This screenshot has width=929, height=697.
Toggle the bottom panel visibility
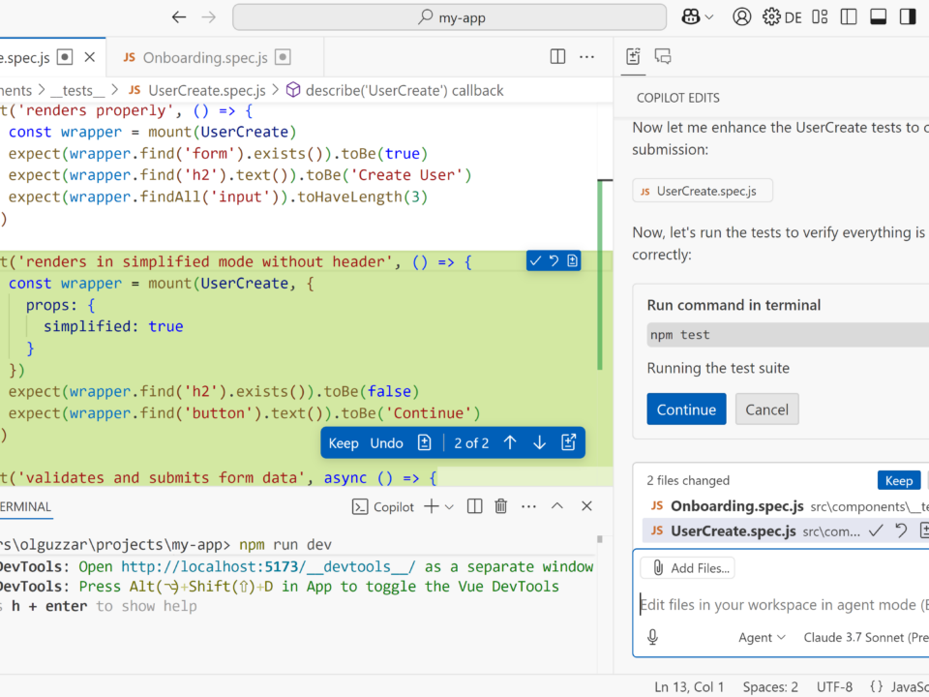pyautogui.click(x=879, y=16)
